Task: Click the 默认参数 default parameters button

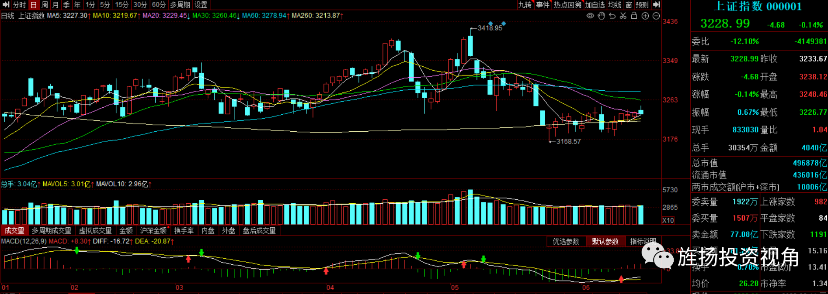Action: 605,241
